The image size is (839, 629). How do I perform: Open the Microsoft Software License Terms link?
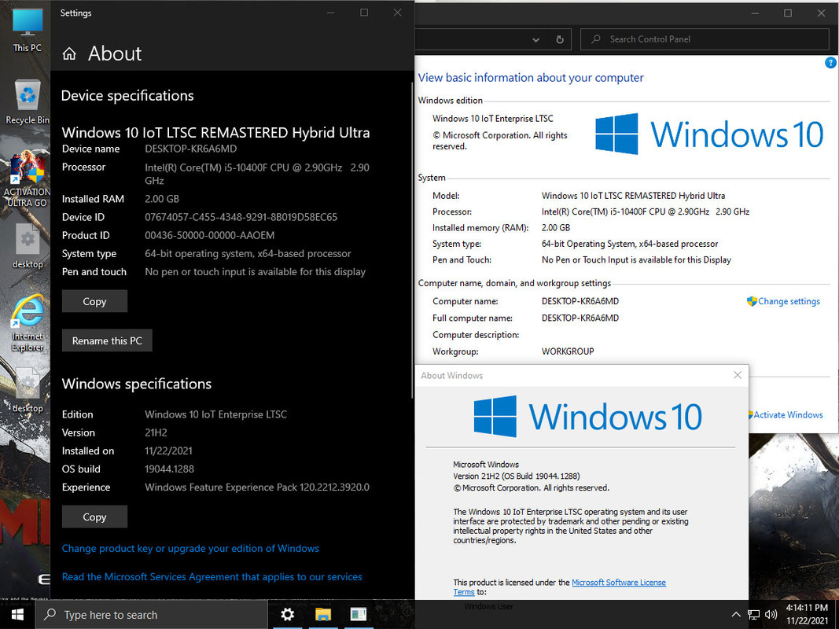619,583
